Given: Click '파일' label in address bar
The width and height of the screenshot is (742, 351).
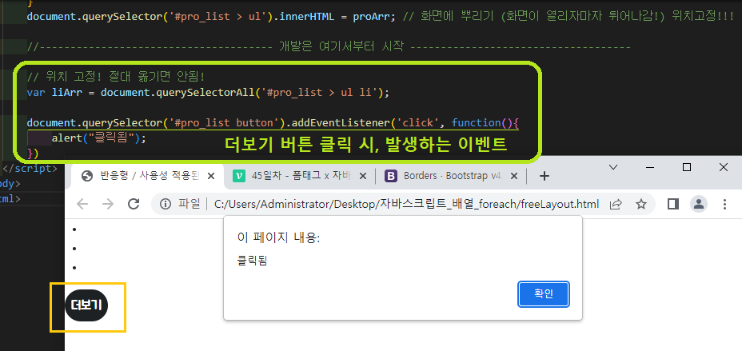Looking at the screenshot, I should (189, 204).
